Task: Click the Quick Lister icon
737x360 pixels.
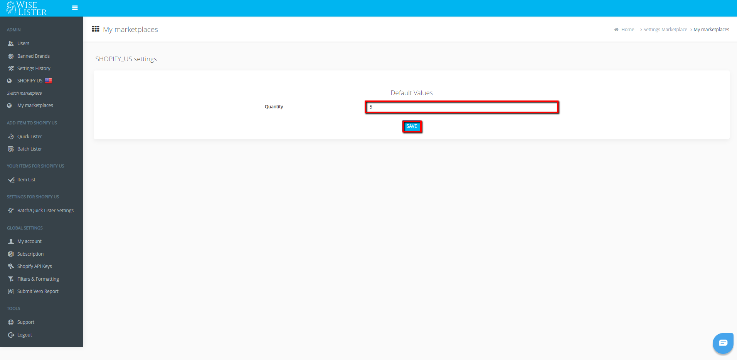Action: point(11,137)
